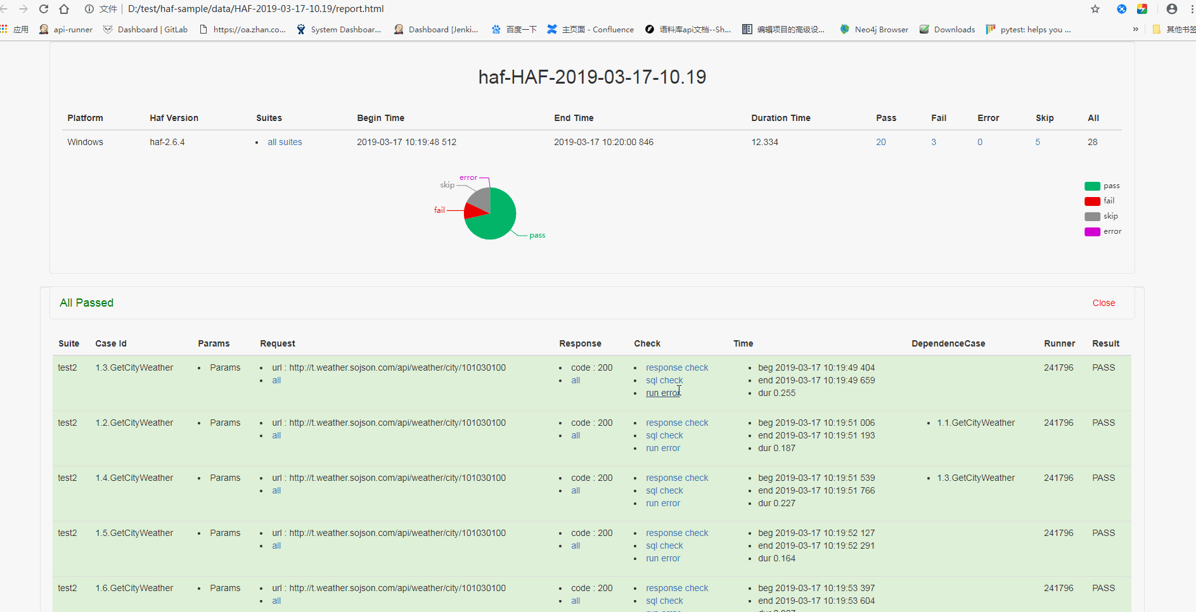Reload the report page
This screenshot has height=612, width=1196.
[44, 9]
